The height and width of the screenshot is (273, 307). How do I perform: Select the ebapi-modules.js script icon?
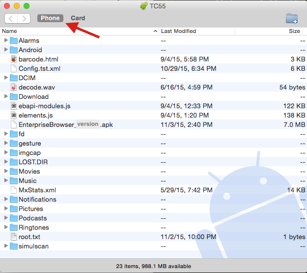pos(14,106)
